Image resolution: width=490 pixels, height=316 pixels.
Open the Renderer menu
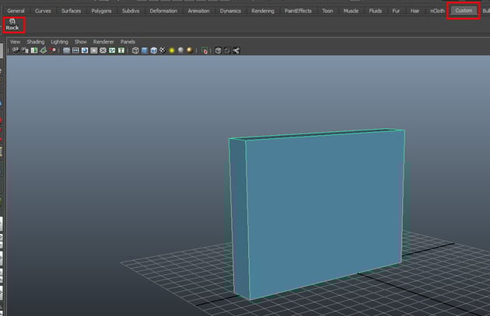[x=103, y=41]
